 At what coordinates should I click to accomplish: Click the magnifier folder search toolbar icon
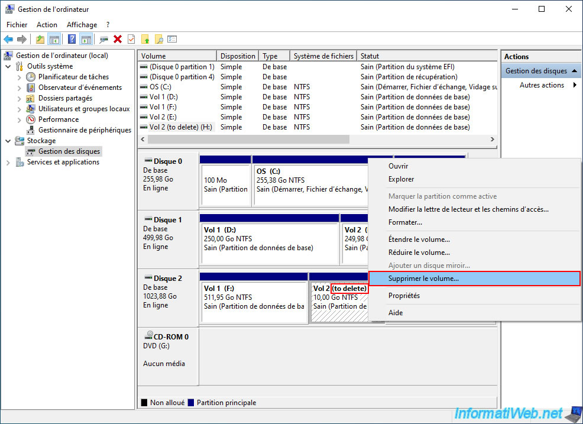(158, 39)
